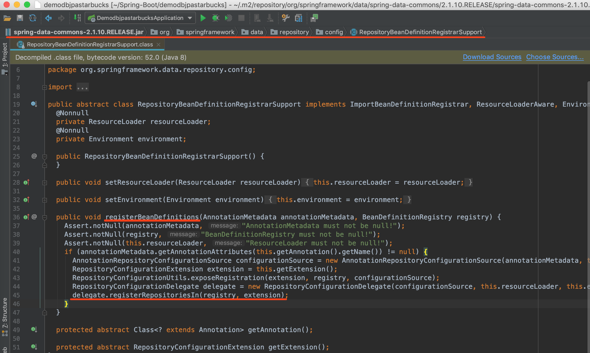Click the @ gutter icon on line 36
590x353 pixels.
click(x=34, y=217)
